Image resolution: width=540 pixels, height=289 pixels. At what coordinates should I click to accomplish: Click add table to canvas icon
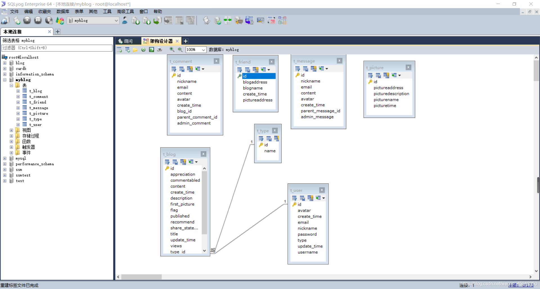pos(127,50)
